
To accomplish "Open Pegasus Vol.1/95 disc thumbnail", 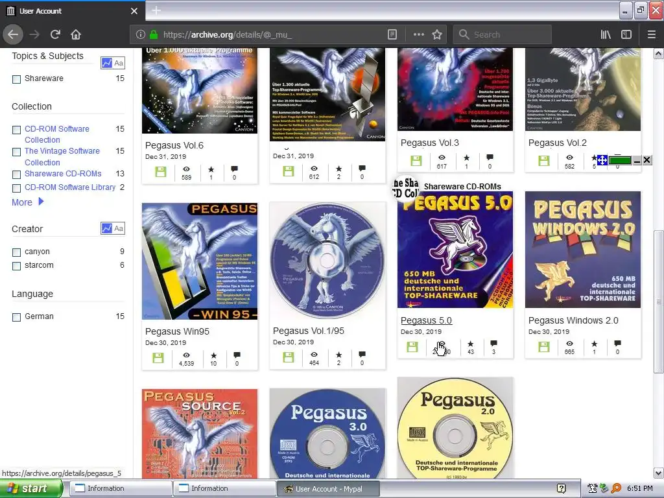I will 327,261.
